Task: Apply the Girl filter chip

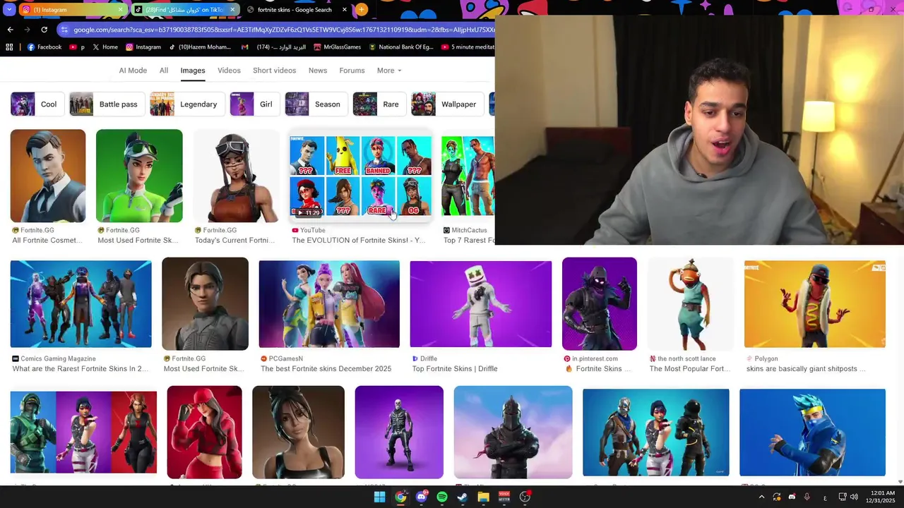Action: pos(255,104)
